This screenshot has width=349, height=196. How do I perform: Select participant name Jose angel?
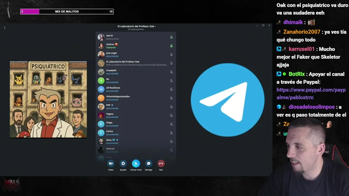pyautogui.click(x=112, y=53)
